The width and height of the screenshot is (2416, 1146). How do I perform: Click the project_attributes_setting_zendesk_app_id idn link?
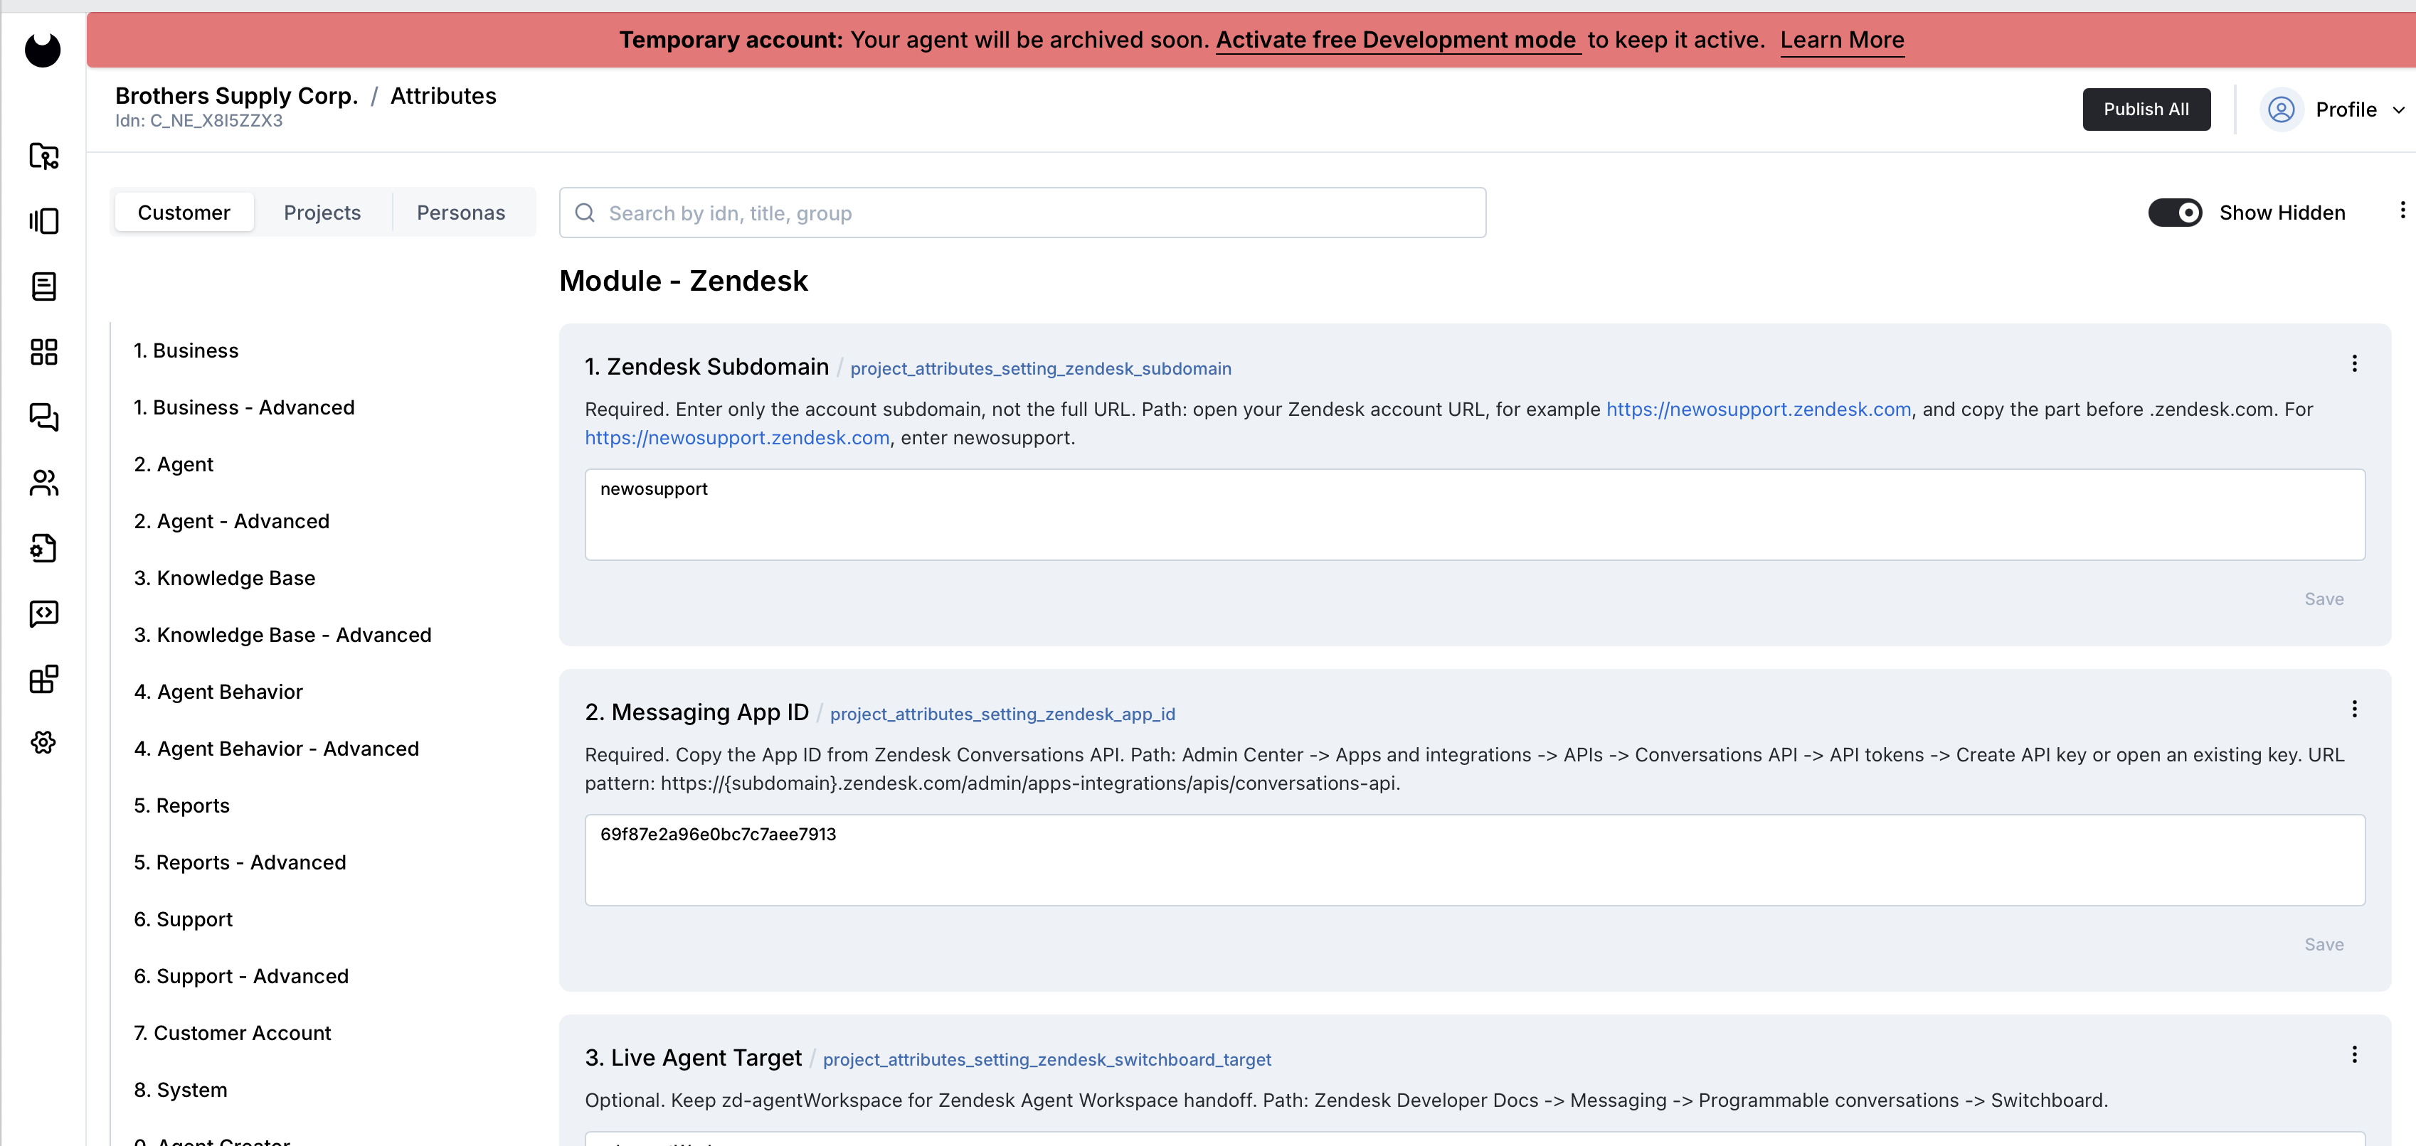pyautogui.click(x=1002, y=714)
